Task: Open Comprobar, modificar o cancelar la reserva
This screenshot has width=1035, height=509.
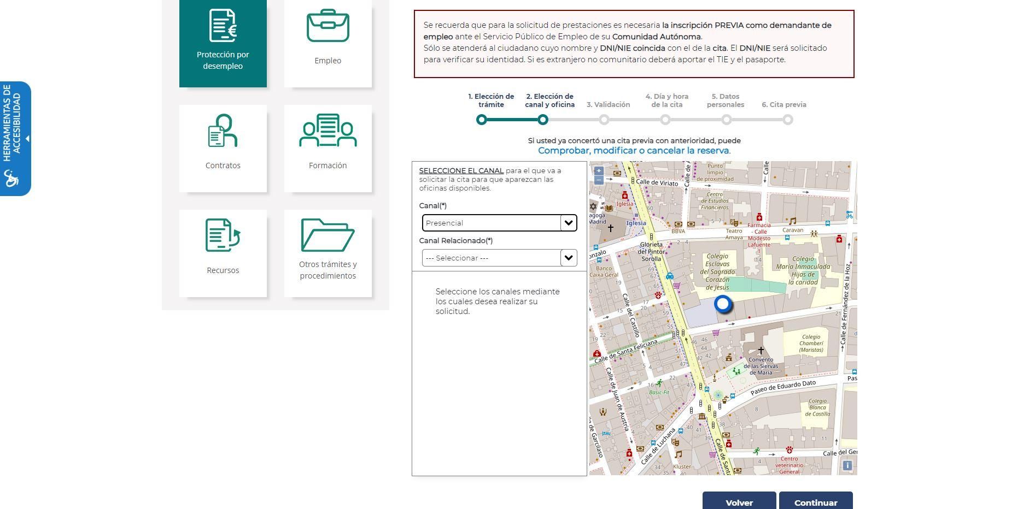Action: 634,151
